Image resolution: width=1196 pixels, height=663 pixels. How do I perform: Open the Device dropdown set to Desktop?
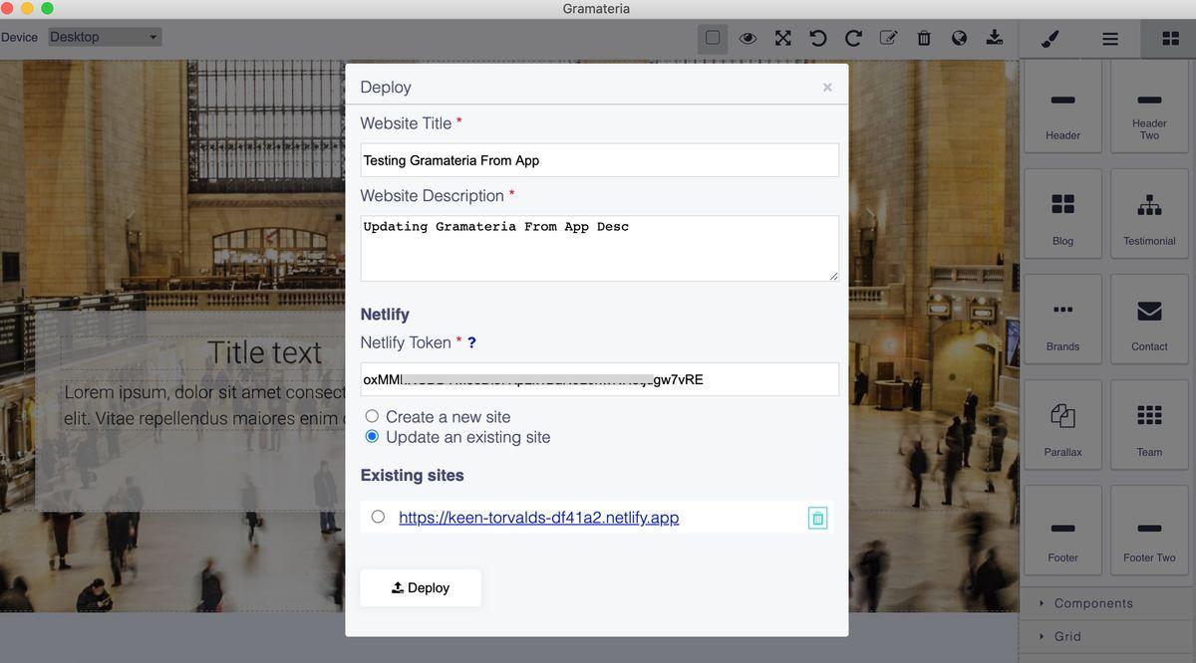(104, 37)
